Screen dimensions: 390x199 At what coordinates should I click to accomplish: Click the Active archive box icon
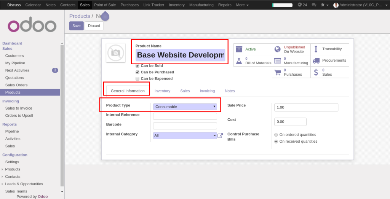tap(239, 49)
